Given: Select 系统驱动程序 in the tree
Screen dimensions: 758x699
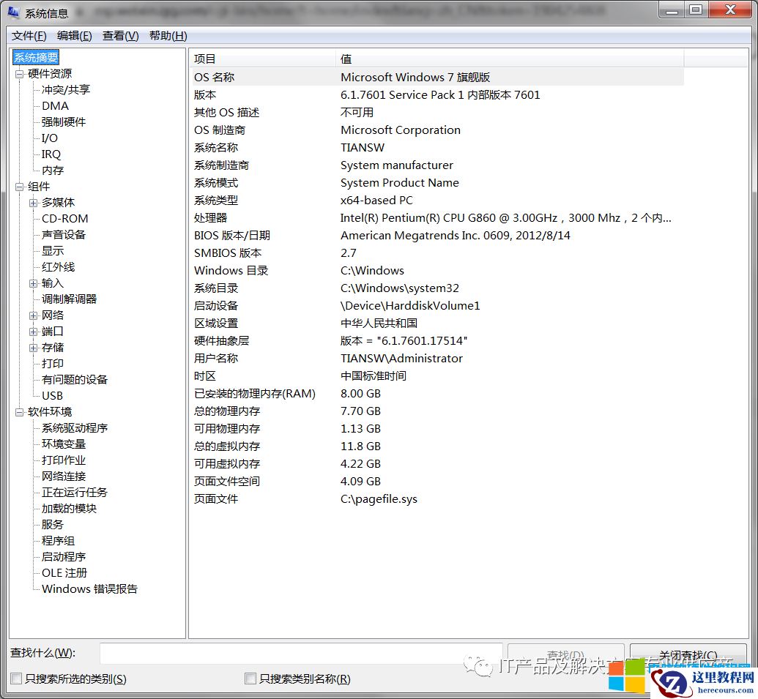Looking at the screenshot, I should pos(75,428).
